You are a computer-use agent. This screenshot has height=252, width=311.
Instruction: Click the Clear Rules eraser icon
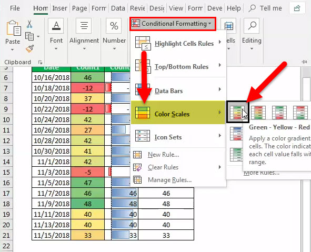pos(137,167)
